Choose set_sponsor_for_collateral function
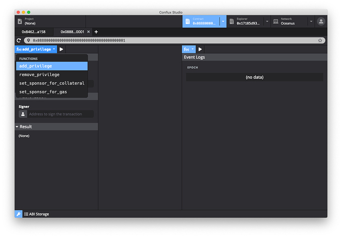The height and width of the screenshot is (237, 342). tap(52, 83)
